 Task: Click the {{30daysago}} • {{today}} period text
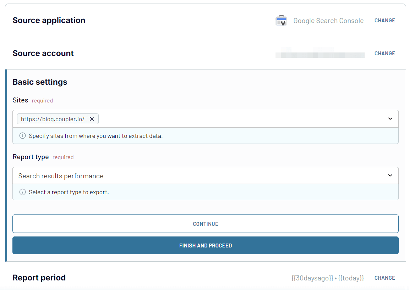[x=327, y=278]
